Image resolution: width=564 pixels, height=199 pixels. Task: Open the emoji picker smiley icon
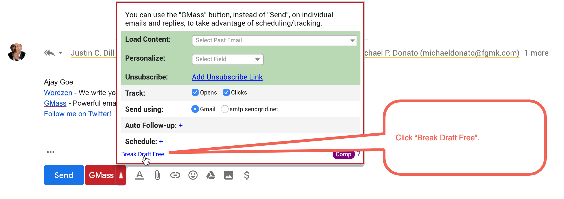point(193,175)
